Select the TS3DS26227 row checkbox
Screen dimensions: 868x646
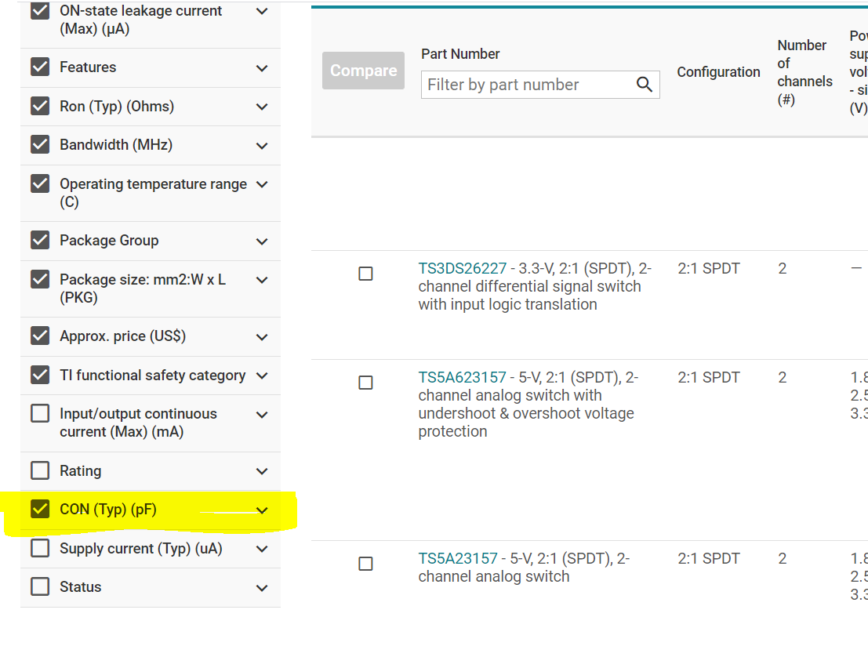point(365,274)
